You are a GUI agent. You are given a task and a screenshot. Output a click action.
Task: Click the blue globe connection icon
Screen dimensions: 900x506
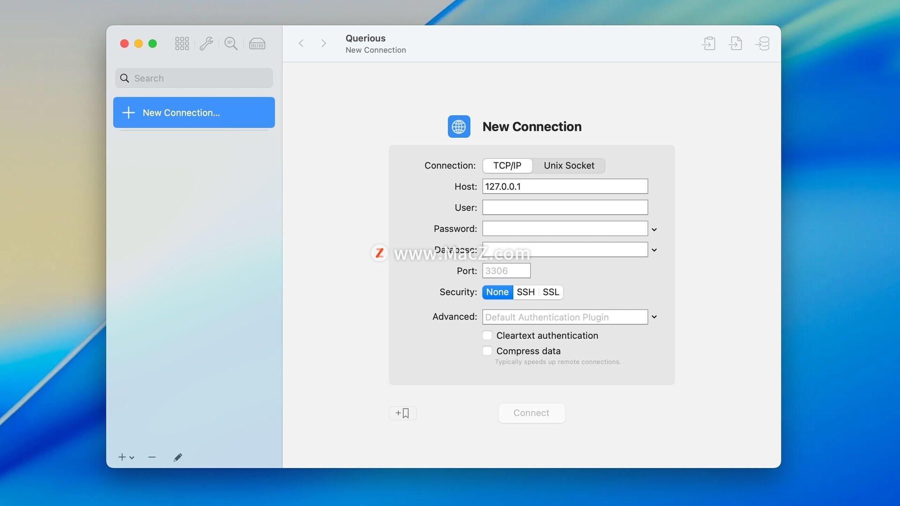459,126
